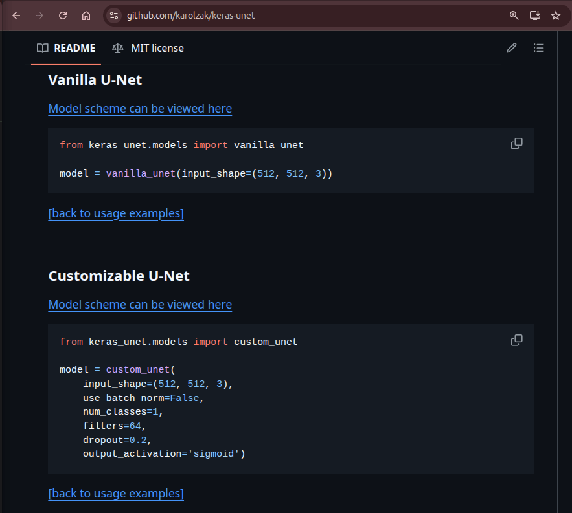Click the vanilla_unet import code line
Screen dimensions: 572x513
(x=181, y=145)
